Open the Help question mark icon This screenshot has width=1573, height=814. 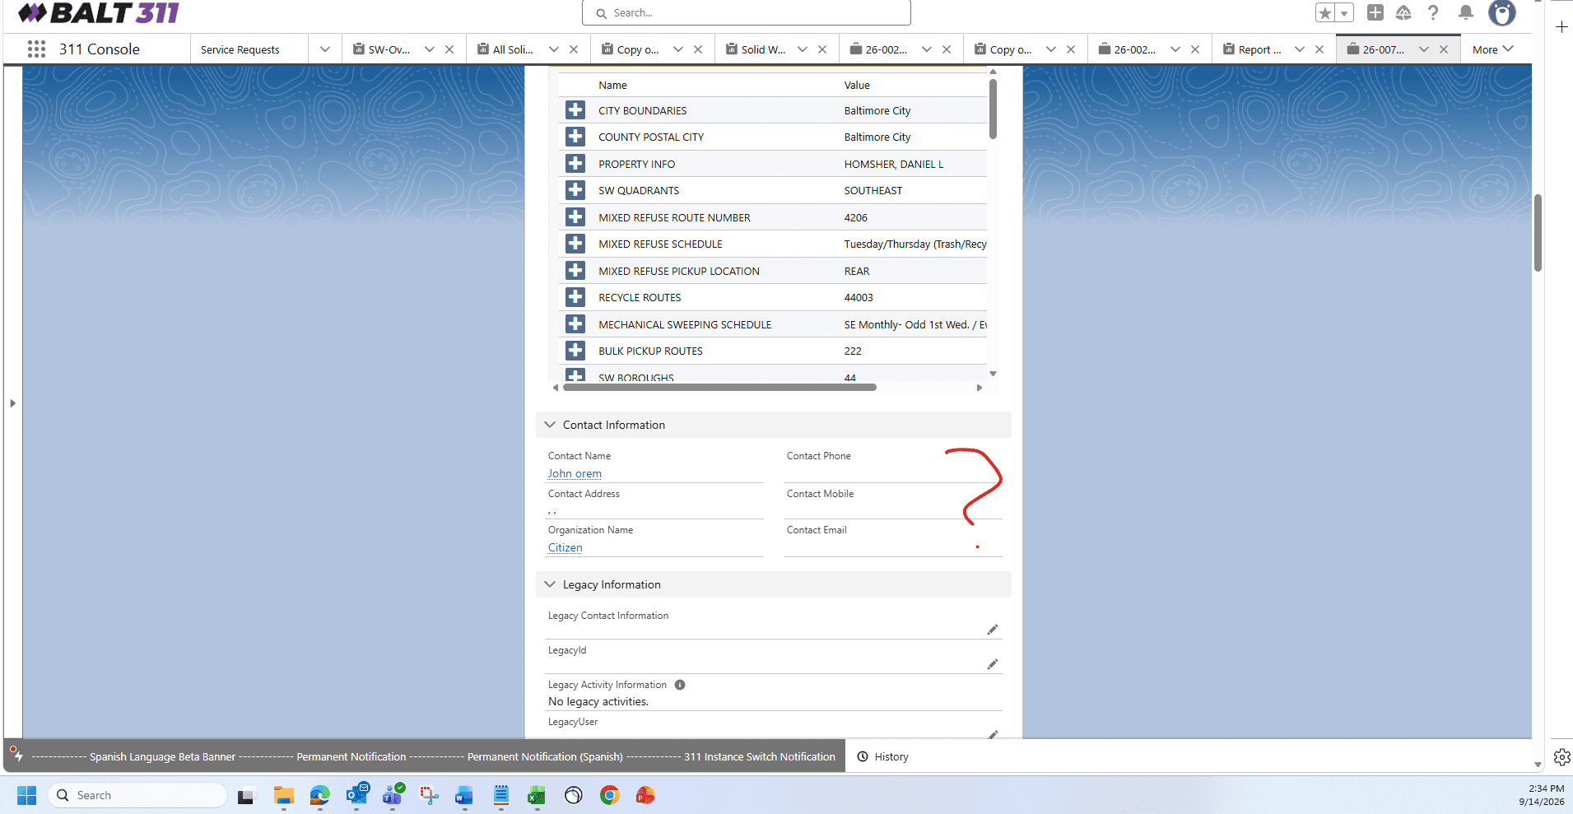pos(1433,12)
